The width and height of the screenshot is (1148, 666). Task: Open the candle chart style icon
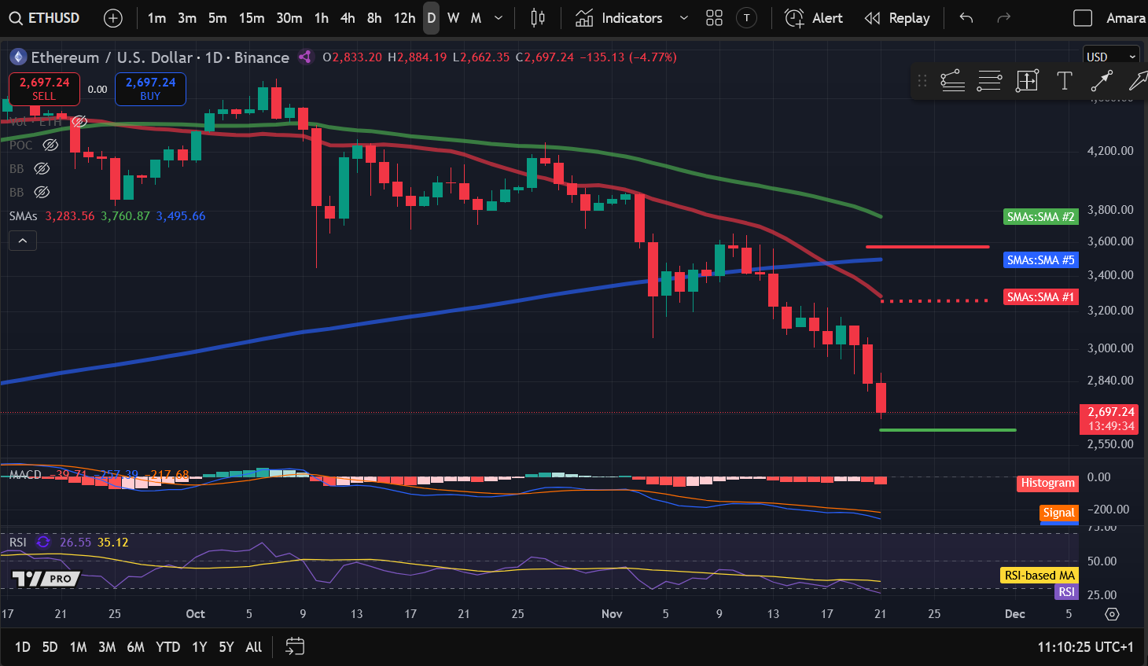click(538, 17)
